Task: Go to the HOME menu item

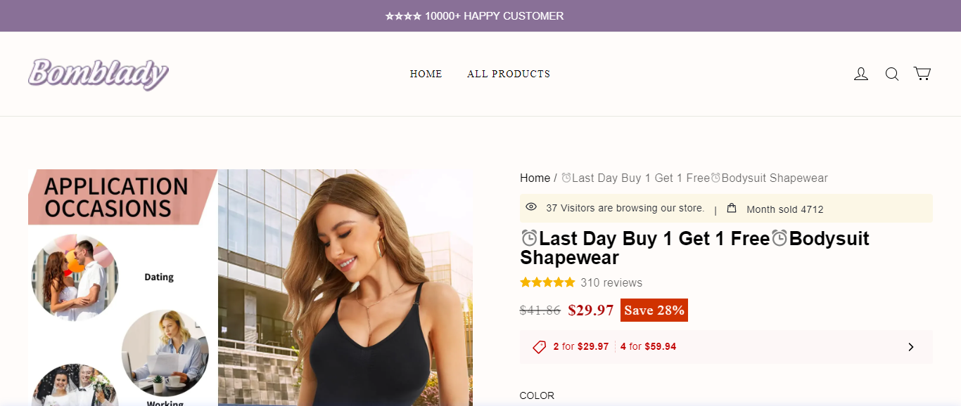Action: (x=426, y=74)
